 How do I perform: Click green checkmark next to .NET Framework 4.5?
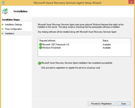click(41, 45)
